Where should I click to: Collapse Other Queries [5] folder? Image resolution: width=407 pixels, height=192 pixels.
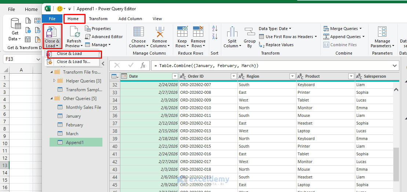click(x=51, y=99)
